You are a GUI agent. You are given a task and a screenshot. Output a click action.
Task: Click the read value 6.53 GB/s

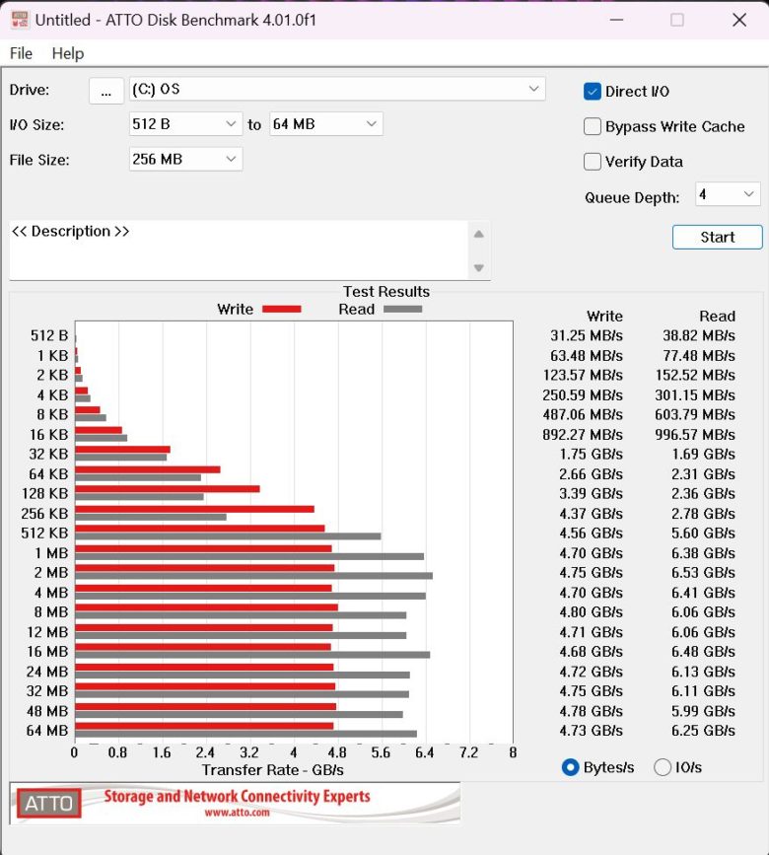[703, 573]
